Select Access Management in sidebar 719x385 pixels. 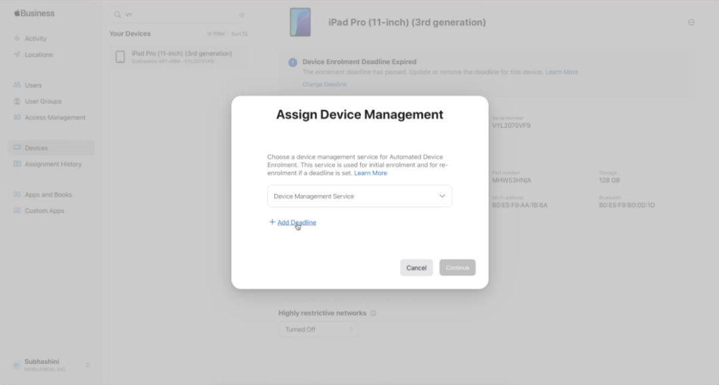point(17,117)
